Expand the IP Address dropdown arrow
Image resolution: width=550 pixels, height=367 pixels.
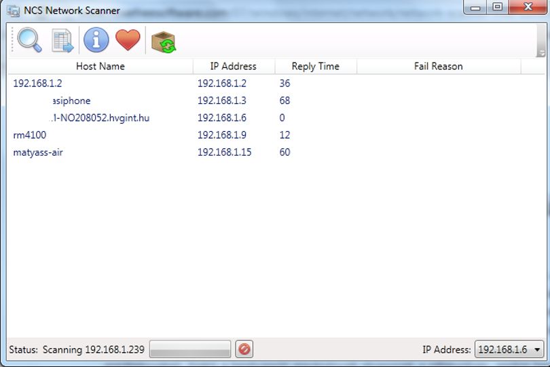[x=537, y=349]
